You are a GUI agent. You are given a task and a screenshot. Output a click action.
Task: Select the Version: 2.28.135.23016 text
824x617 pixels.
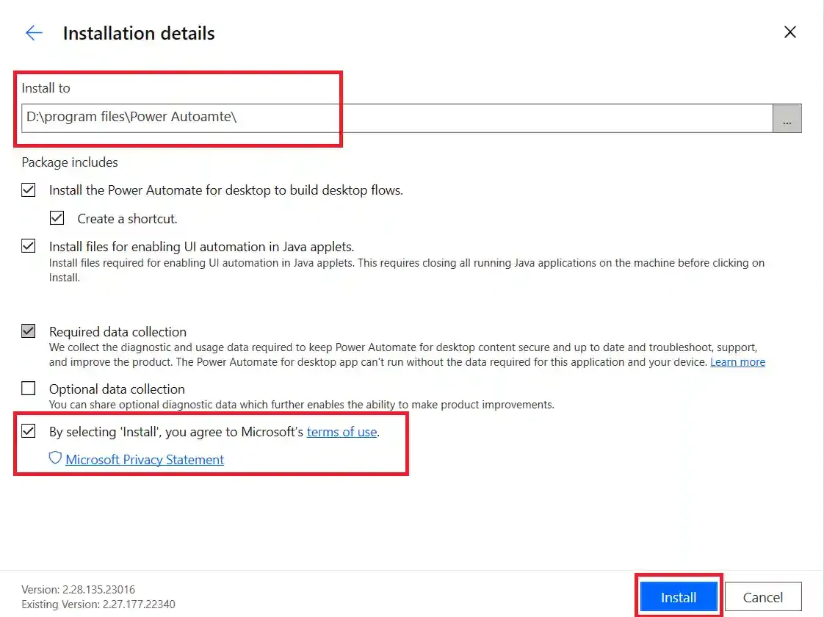[79, 590]
